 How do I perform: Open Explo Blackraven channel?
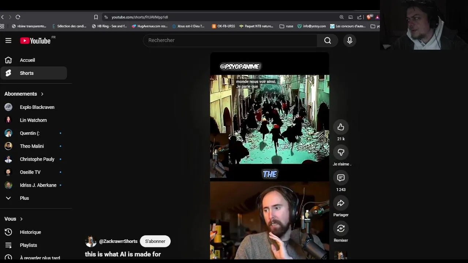click(33, 107)
